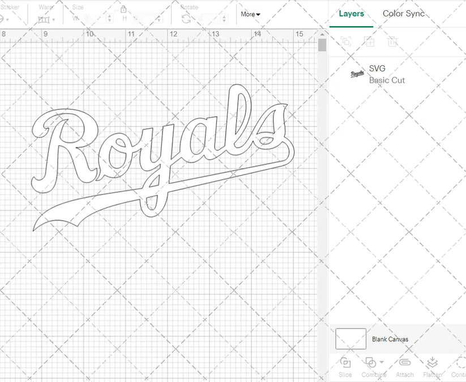Increase the Width value with the stepper
This screenshot has height=382, width=466.
point(109,15)
